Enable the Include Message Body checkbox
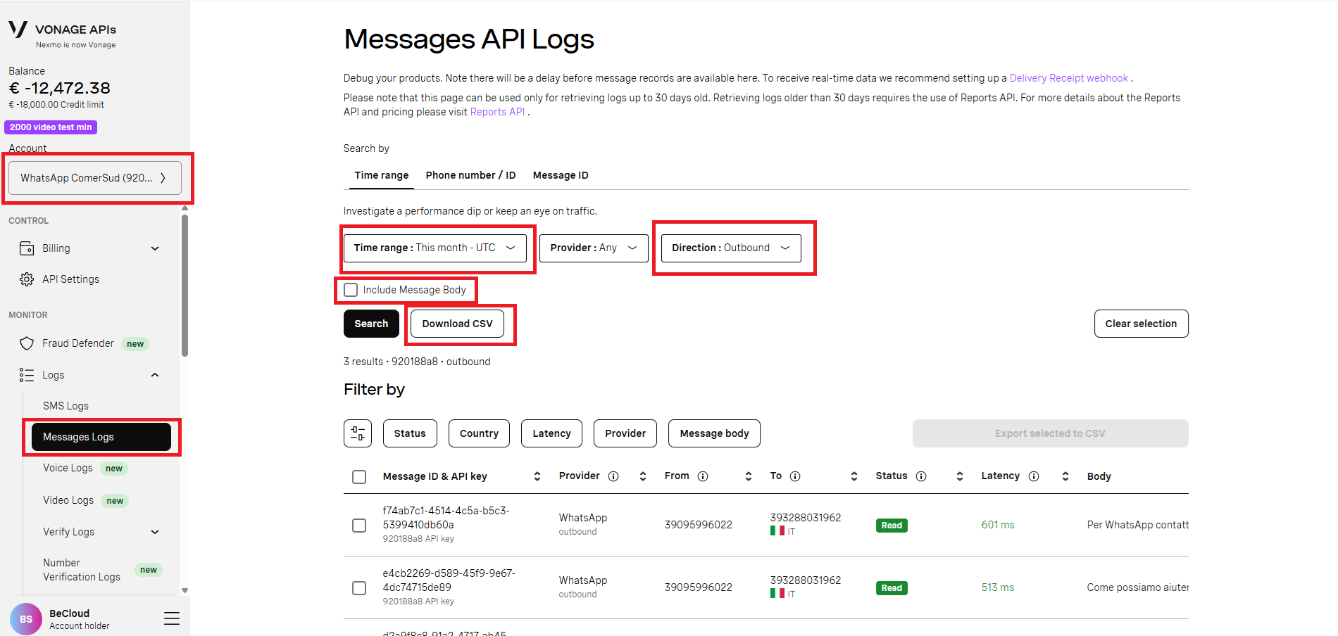Viewport: 1338px width, 636px height. click(x=351, y=290)
